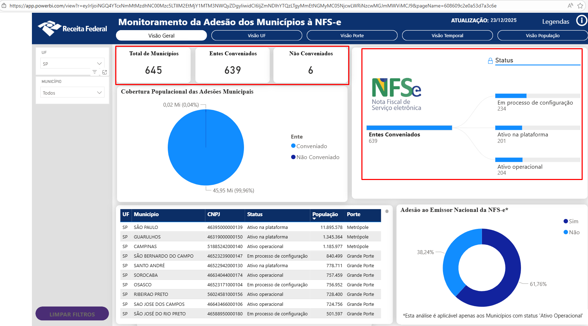The width and height of the screenshot is (588, 326).
Task: Click the site security lock icon before URL
Action: [x=4, y=6]
